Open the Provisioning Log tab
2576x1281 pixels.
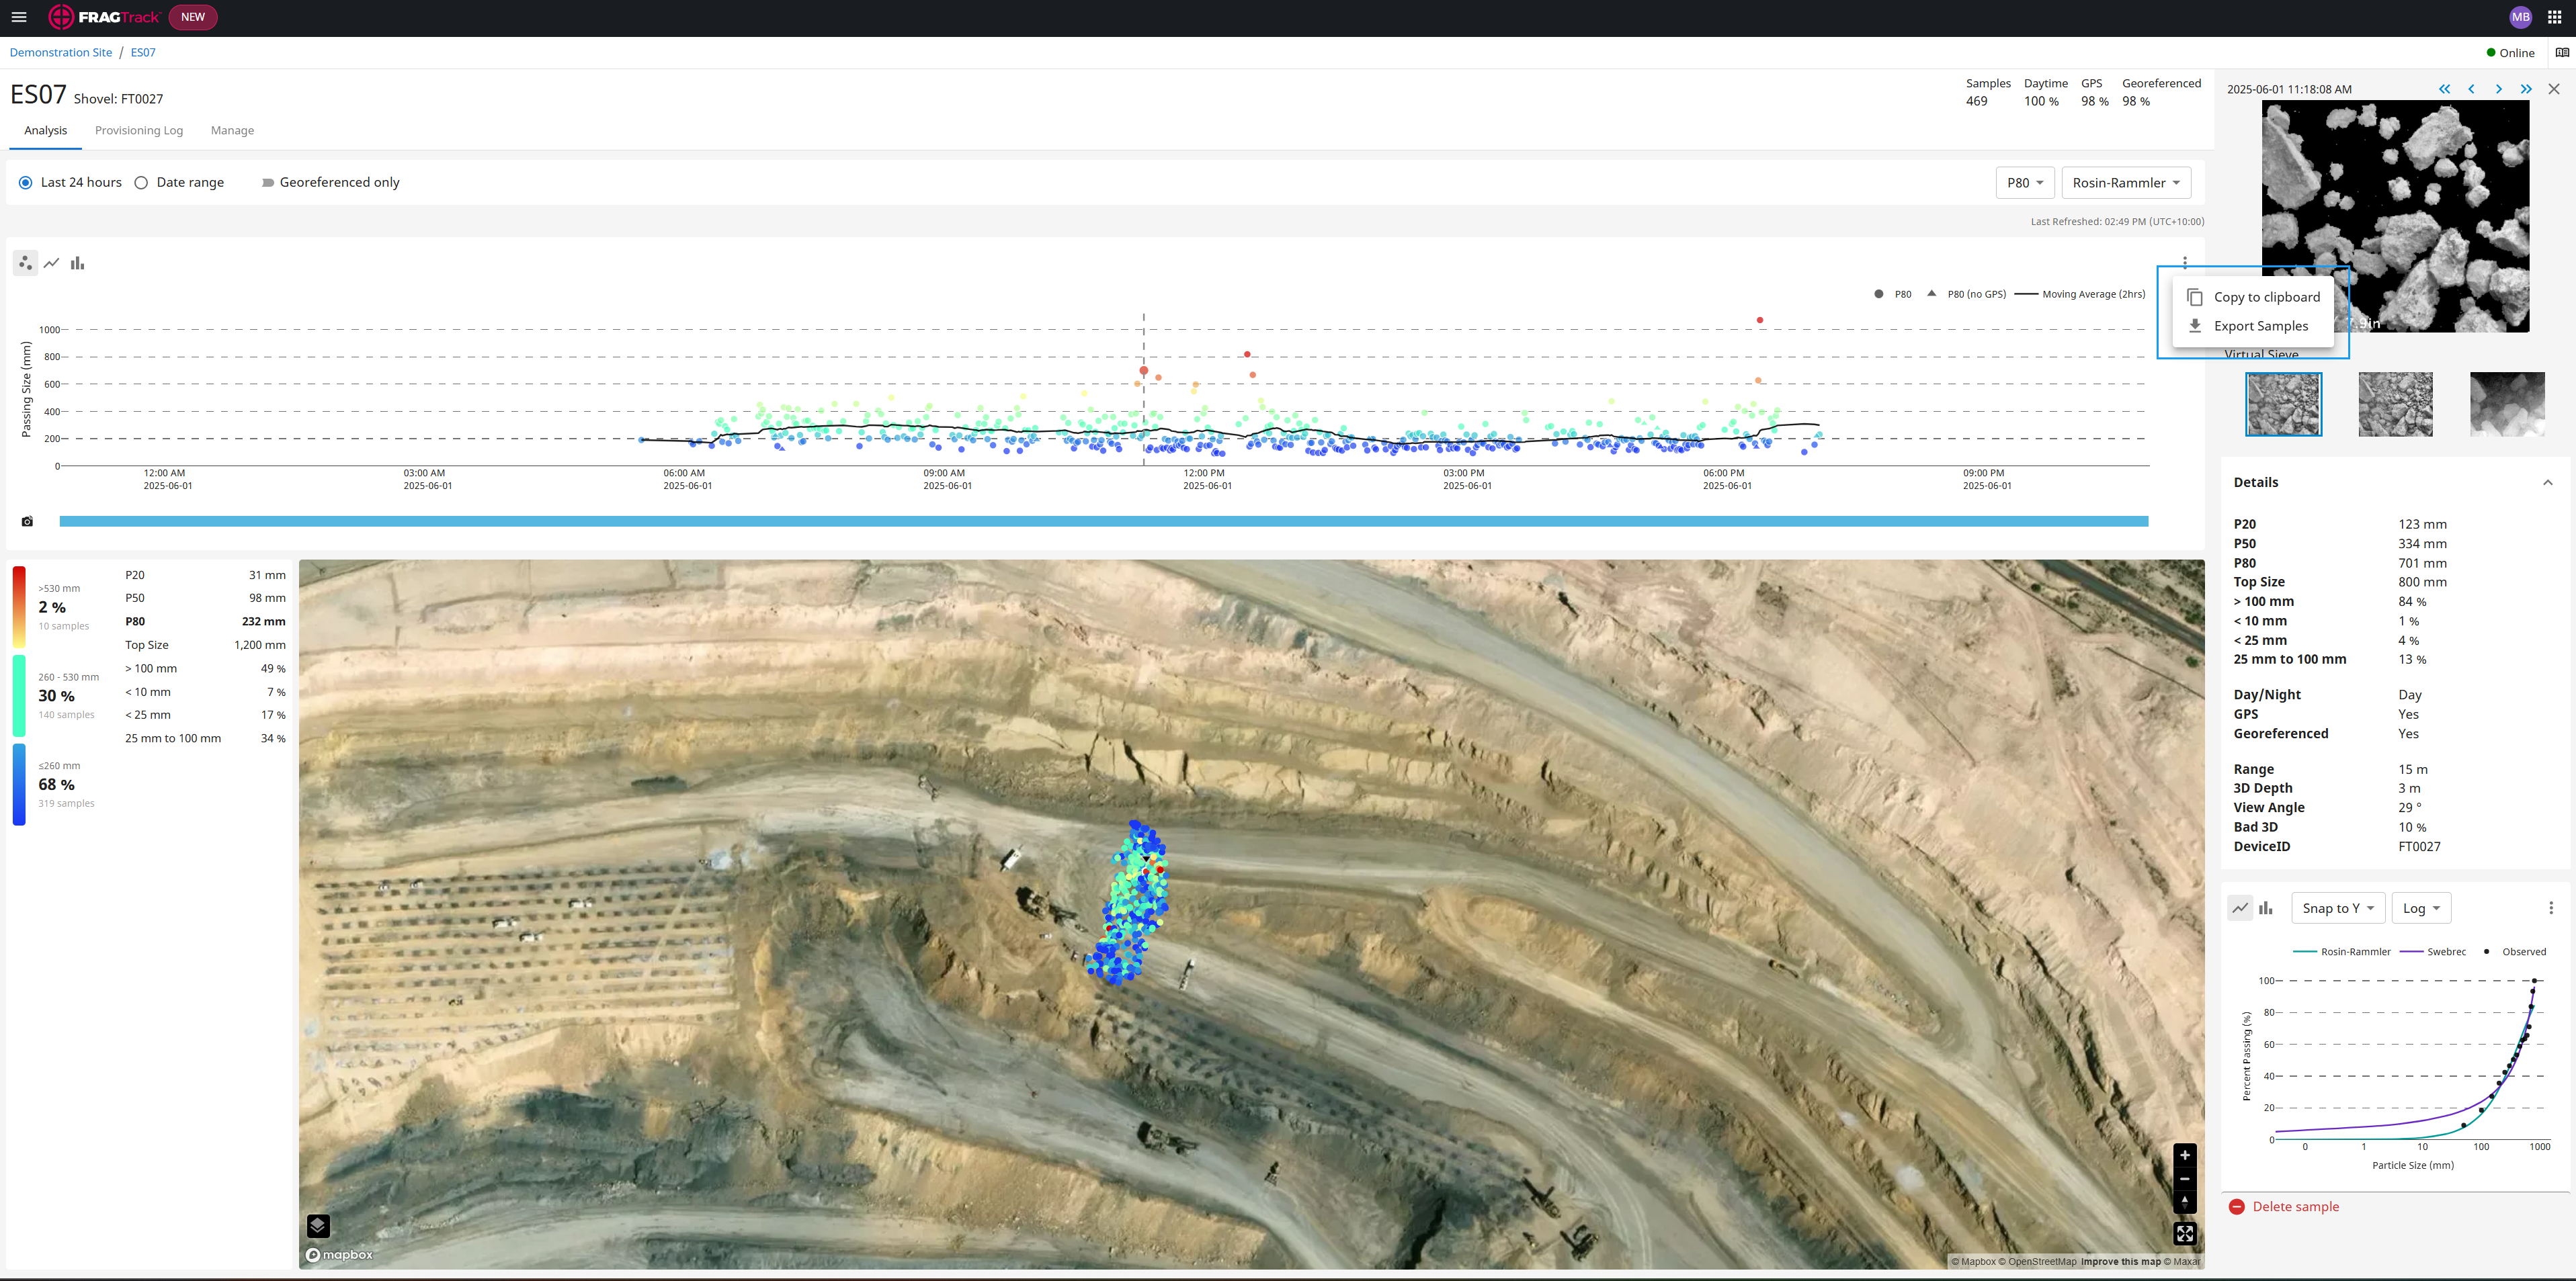(139, 131)
